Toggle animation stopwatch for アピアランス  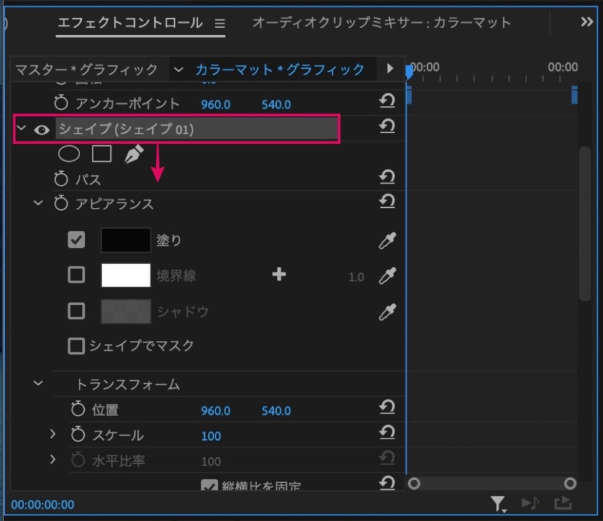tap(61, 203)
